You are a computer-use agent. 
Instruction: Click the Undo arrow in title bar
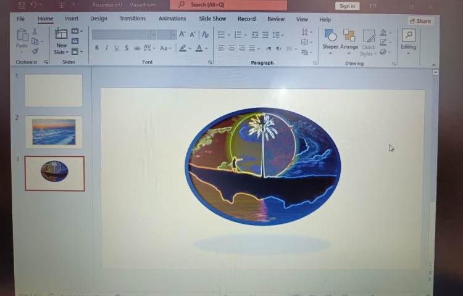point(35,5)
